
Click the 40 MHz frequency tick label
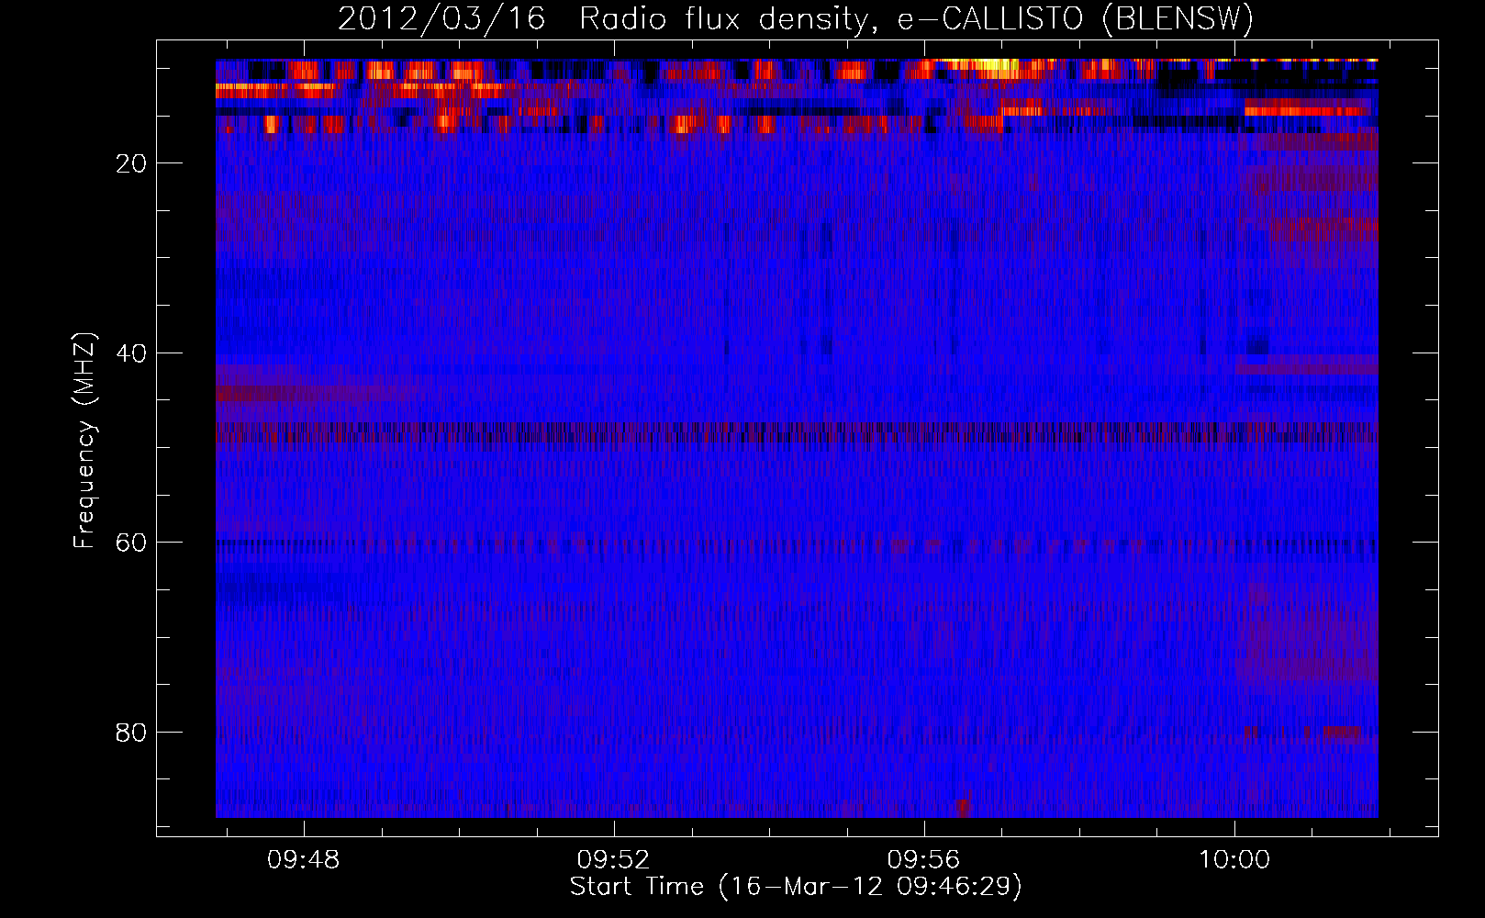[131, 353]
